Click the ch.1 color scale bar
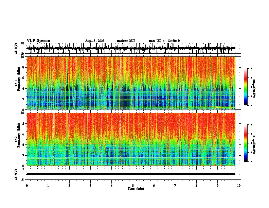The height and width of the screenshot is (208, 269). point(246,87)
